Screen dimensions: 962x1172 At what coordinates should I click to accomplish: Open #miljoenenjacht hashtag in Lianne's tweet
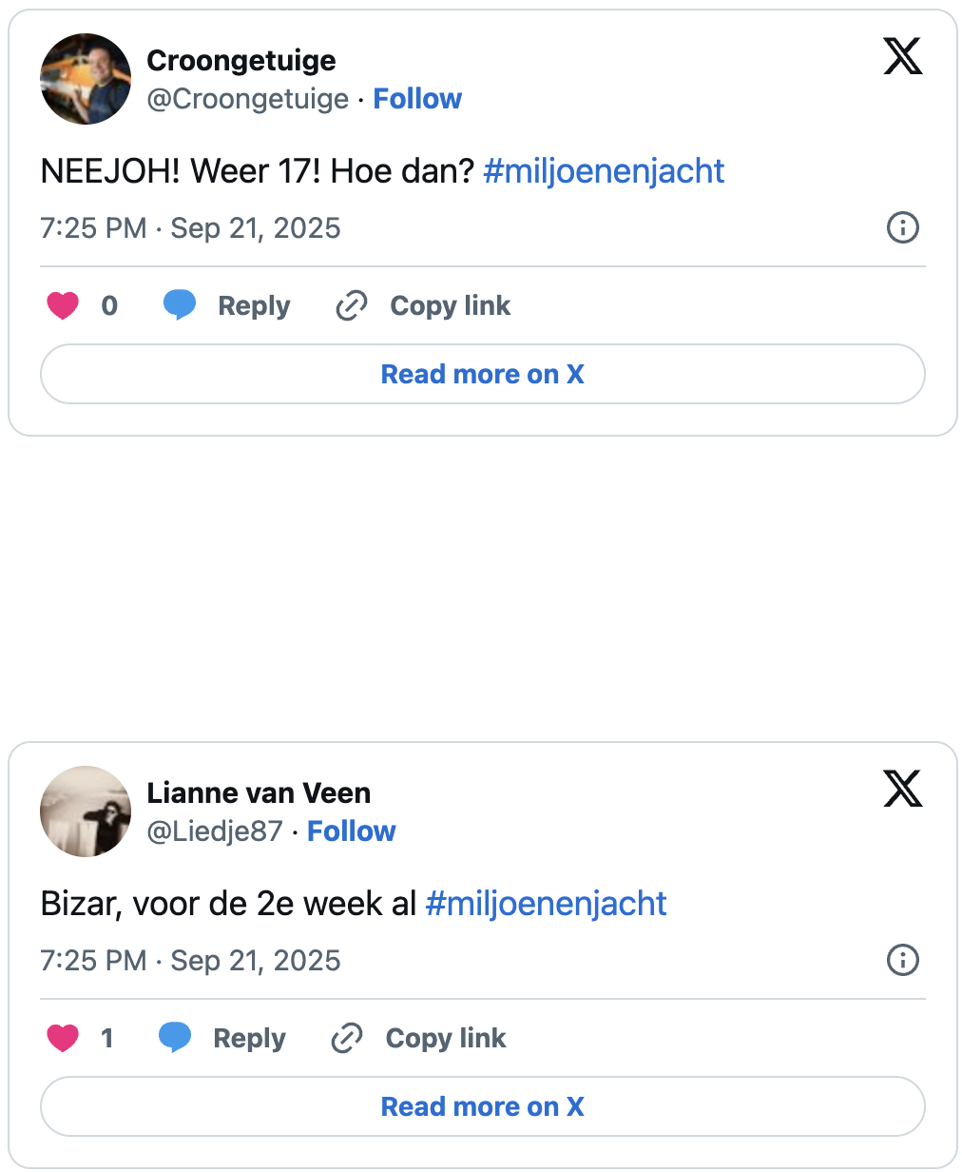(546, 904)
